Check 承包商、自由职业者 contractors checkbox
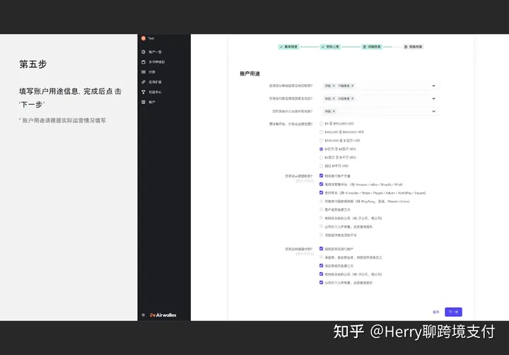 [321, 257]
